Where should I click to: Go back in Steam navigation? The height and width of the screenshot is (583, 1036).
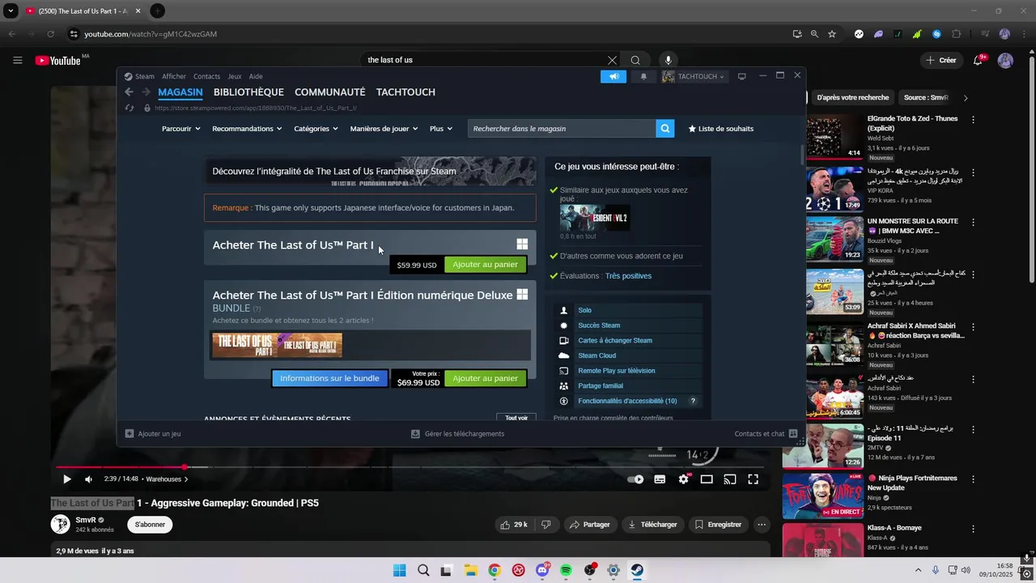129,92
